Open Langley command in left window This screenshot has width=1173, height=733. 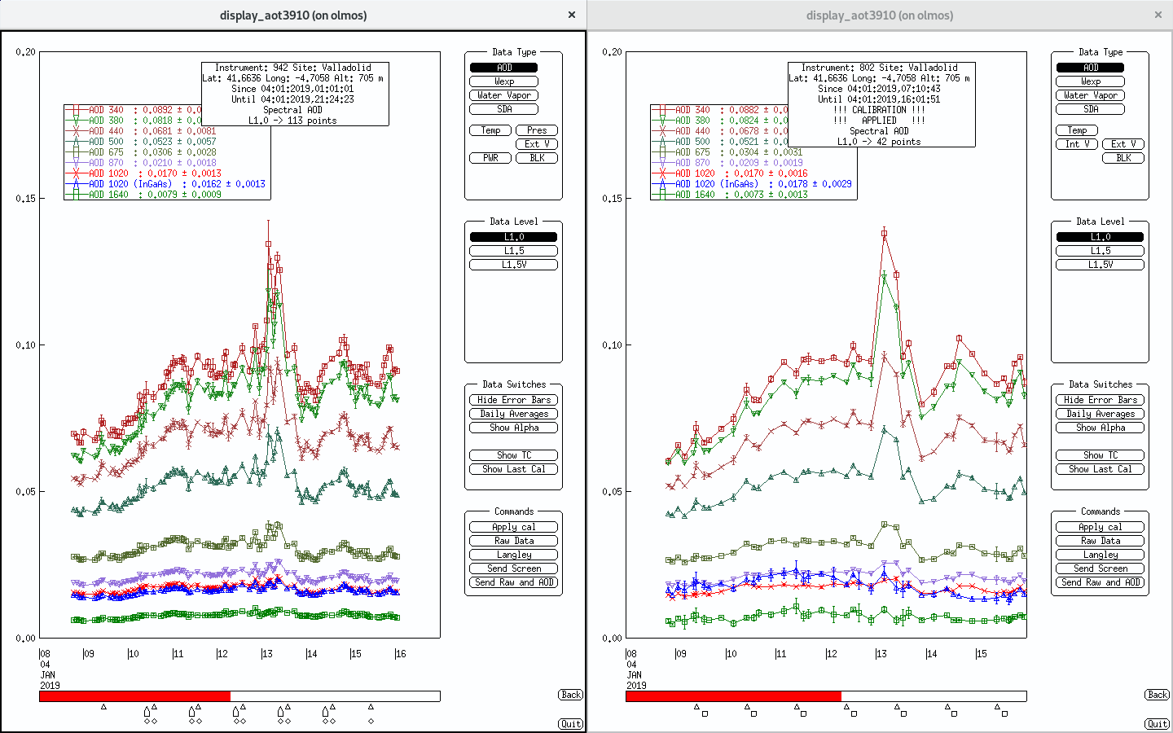coord(513,555)
